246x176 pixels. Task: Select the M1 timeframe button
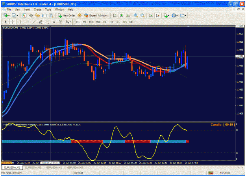(78, 22)
